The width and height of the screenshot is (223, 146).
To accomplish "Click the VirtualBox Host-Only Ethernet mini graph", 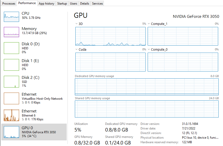I will [11, 98].
